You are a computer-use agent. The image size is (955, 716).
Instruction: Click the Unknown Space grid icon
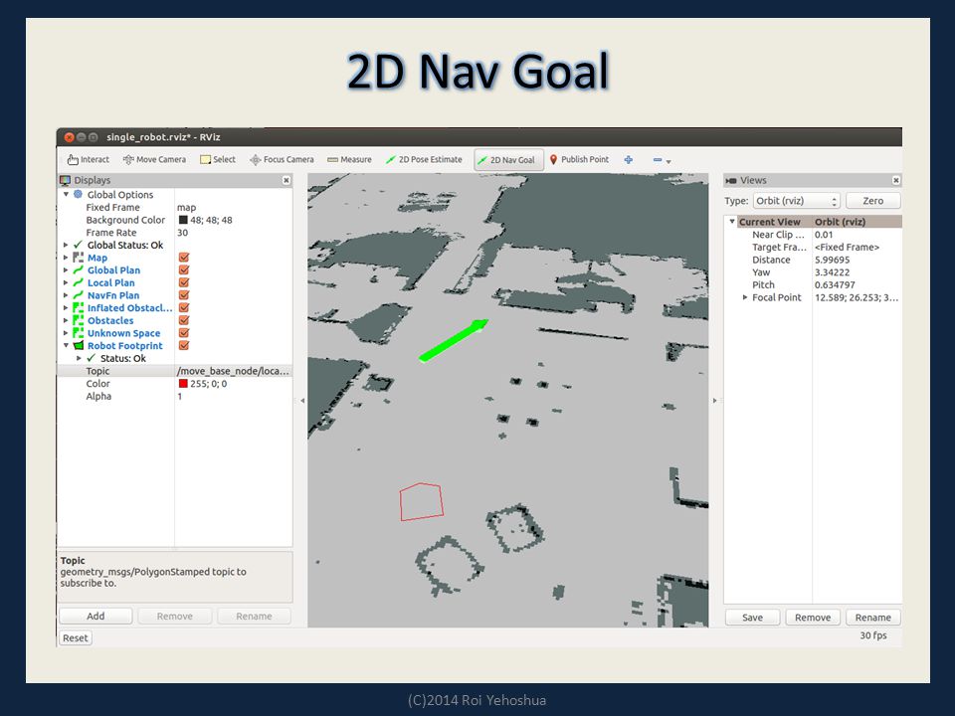78,333
